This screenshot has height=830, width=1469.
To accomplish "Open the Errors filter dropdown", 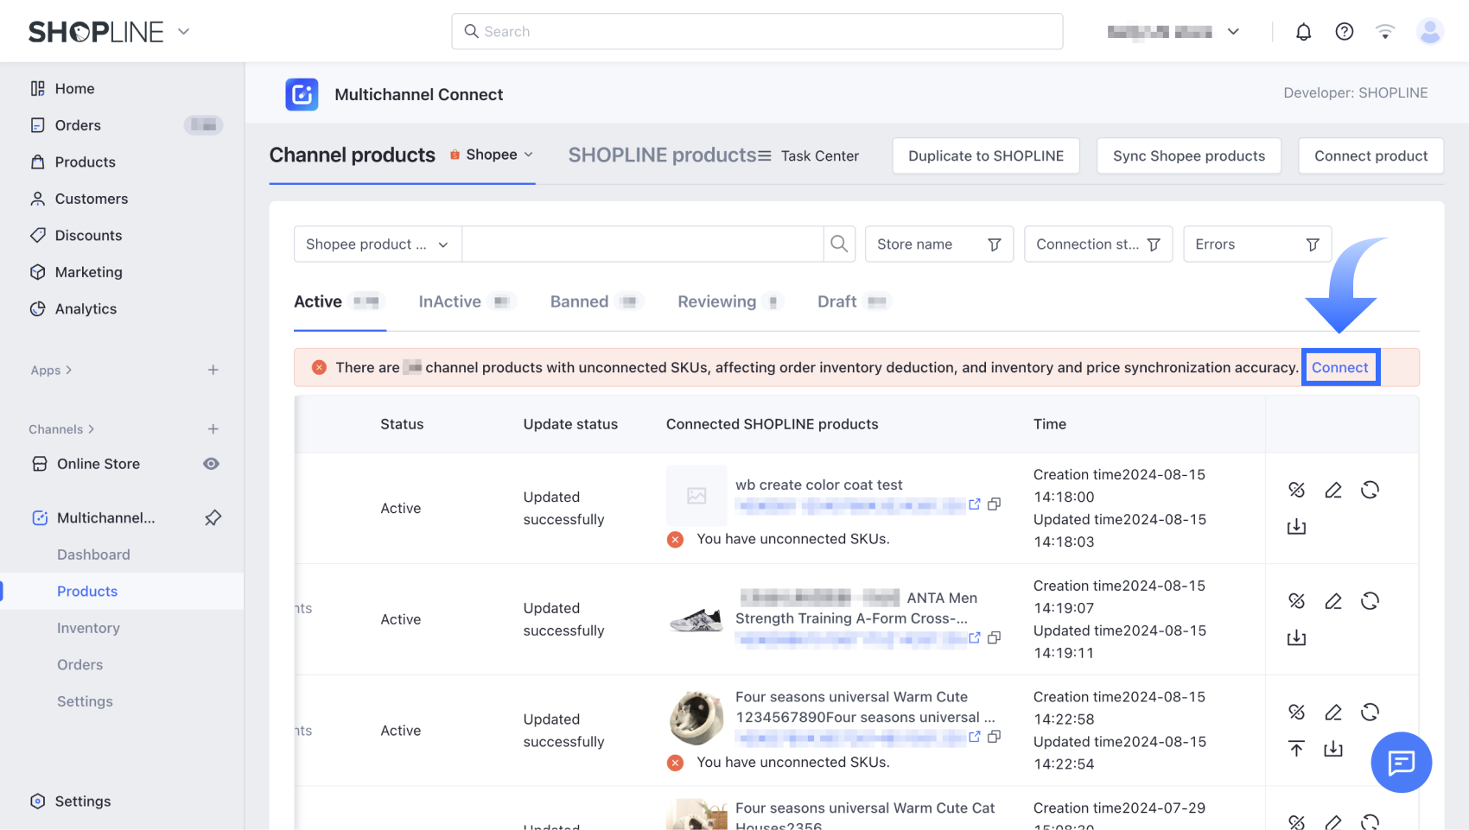I will (x=1256, y=244).
